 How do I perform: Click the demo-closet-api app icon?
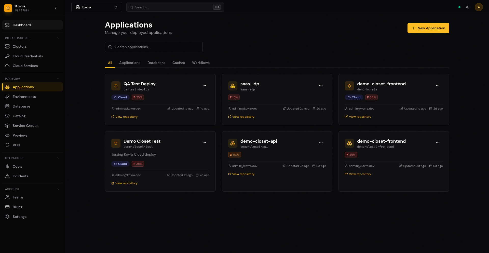coord(233,143)
